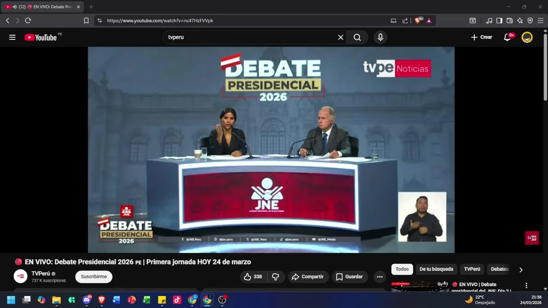Screen dimensions: 548x308
Task: Share this page via address bar icon
Action: click(405, 21)
